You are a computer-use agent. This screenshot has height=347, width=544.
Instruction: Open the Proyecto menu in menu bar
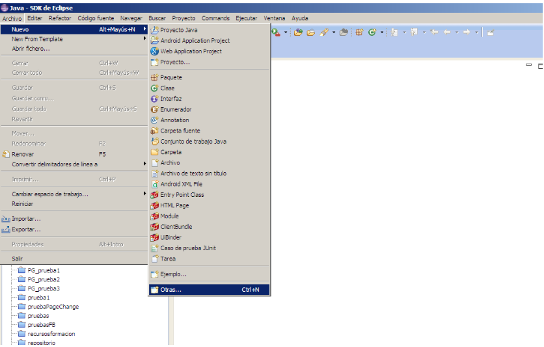tap(184, 18)
